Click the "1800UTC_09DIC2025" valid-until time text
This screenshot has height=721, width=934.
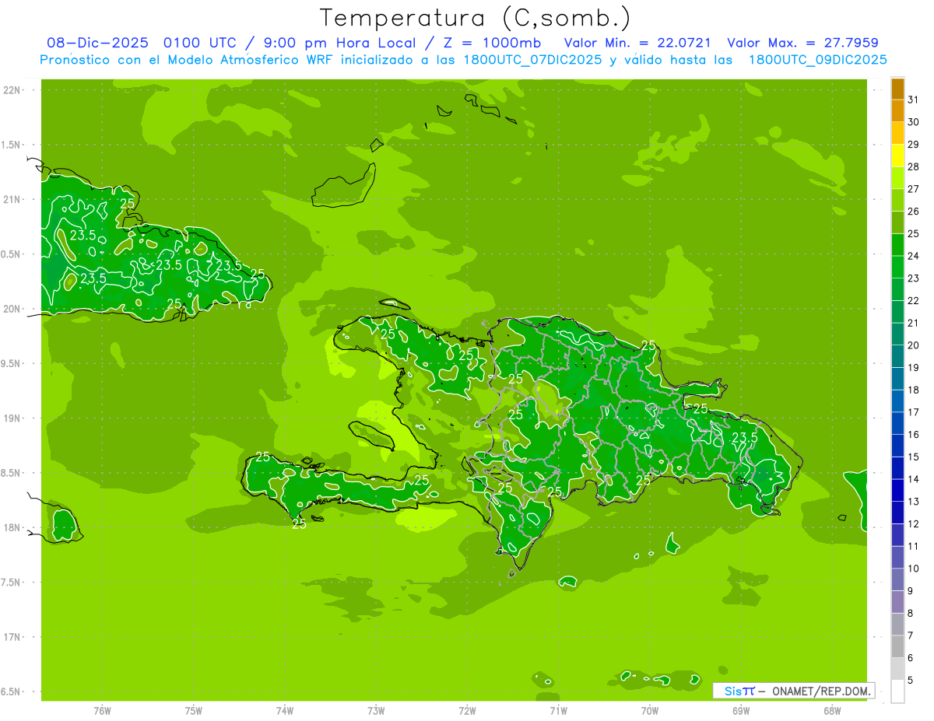click(817, 60)
